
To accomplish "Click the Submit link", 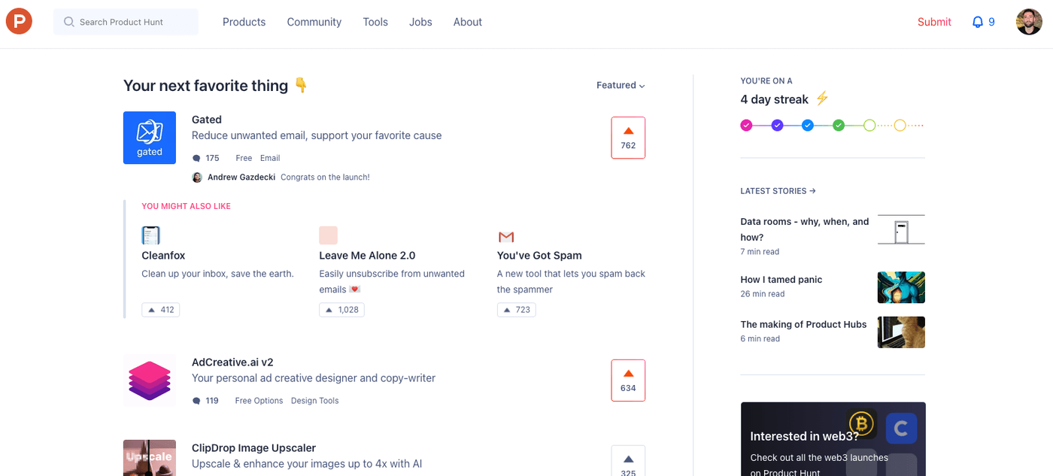I will 934,22.
